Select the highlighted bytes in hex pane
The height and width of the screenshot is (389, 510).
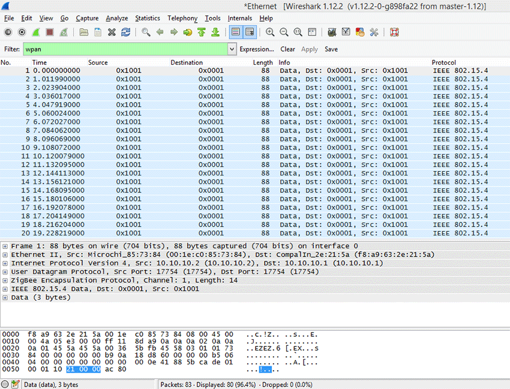point(84,369)
